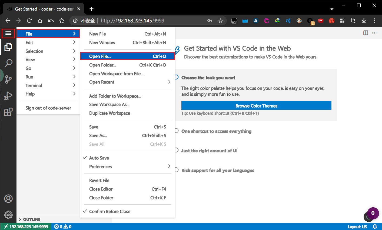Open the browser three-dot menu
This screenshot has width=382, height=230.
375,21
